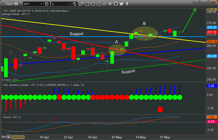Click the -5.00 squeeze axis label
The image size is (218, 140).
(x=210, y=108)
